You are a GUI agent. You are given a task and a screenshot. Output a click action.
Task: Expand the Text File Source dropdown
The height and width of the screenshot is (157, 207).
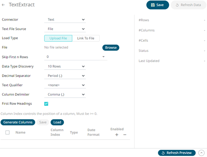pyautogui.click(x=65, y=29)
